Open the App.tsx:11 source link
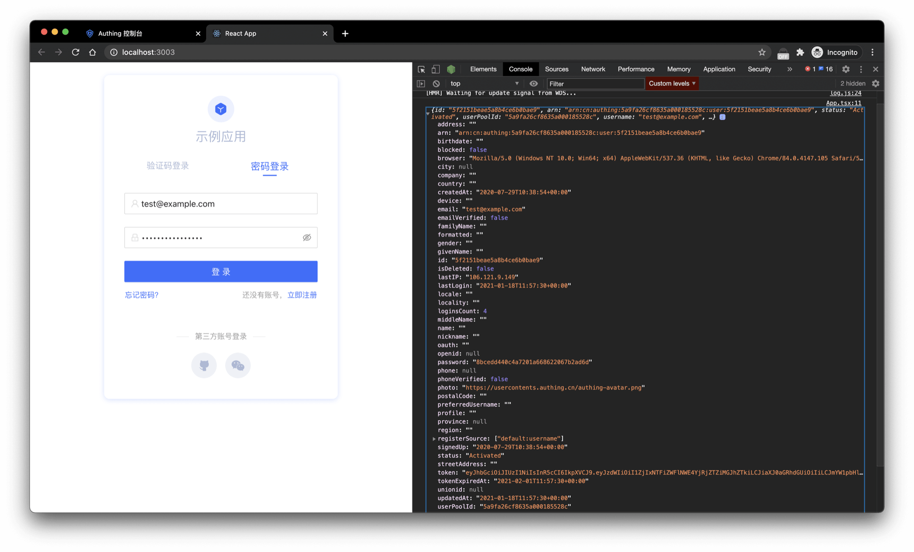The width and height of the screenshot is (914, 552). 843,103
